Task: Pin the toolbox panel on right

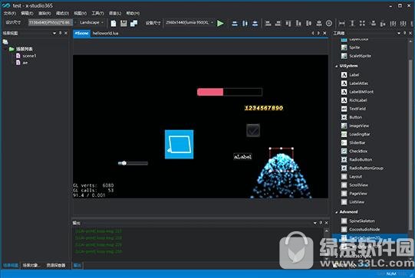Action: (x=405, y=33)
